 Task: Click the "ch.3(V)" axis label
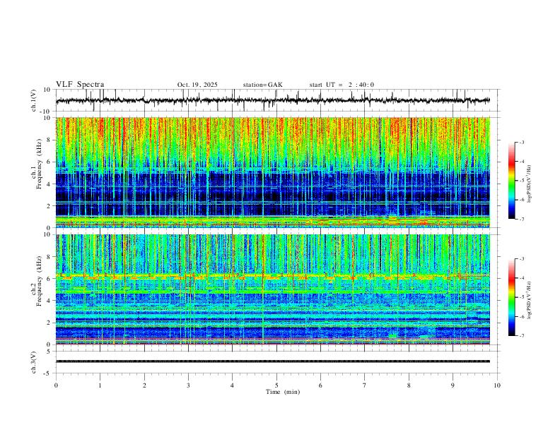pyautogui.click(x=34, y=362)
